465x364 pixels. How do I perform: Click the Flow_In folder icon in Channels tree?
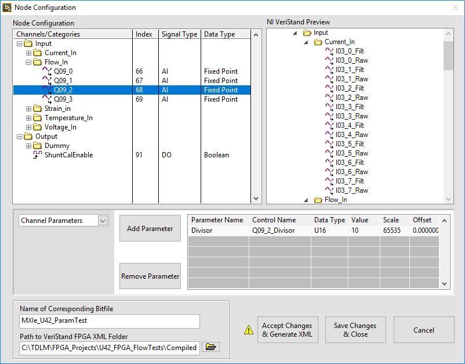pyautogui.click(x=37, y=62)
